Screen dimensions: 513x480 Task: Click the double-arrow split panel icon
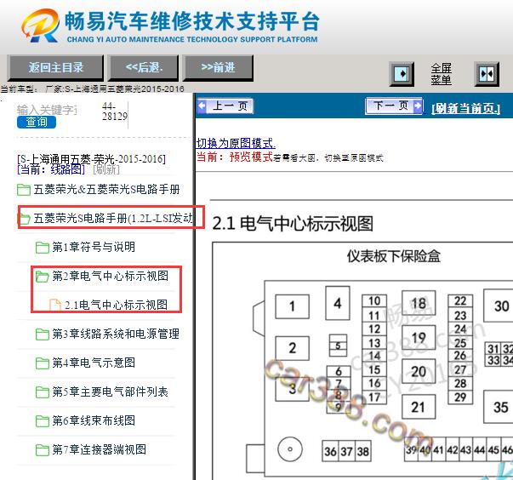[x=487, y=74]
